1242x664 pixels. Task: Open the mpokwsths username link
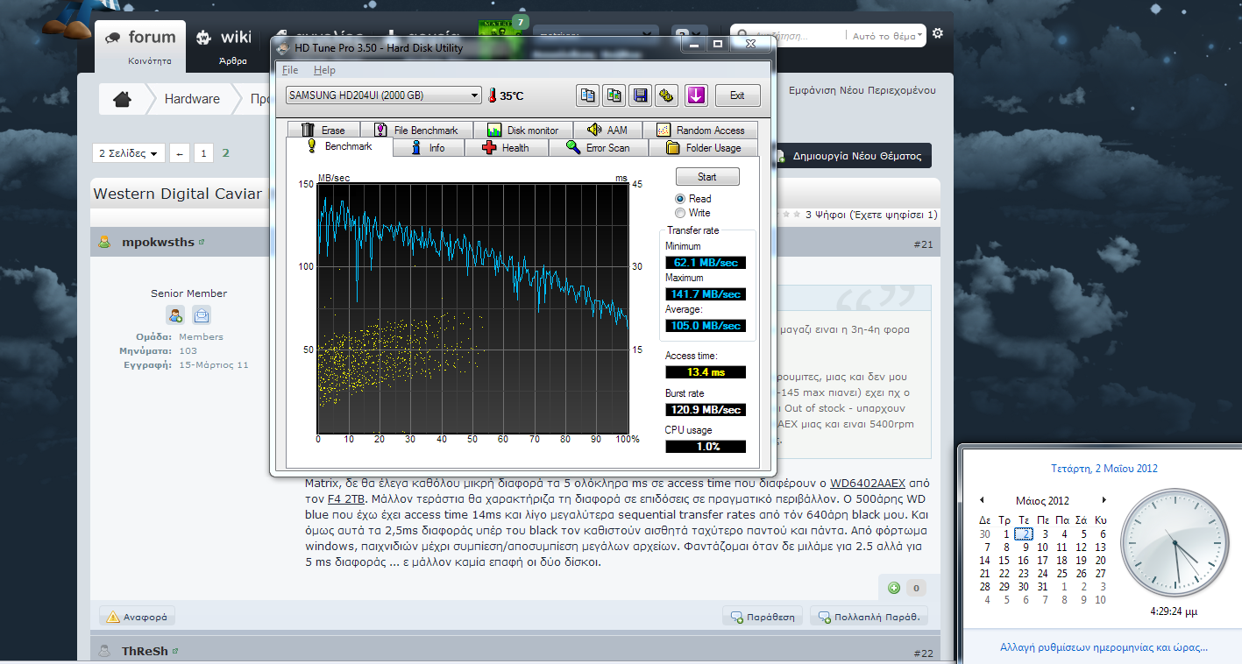[158, 243]
